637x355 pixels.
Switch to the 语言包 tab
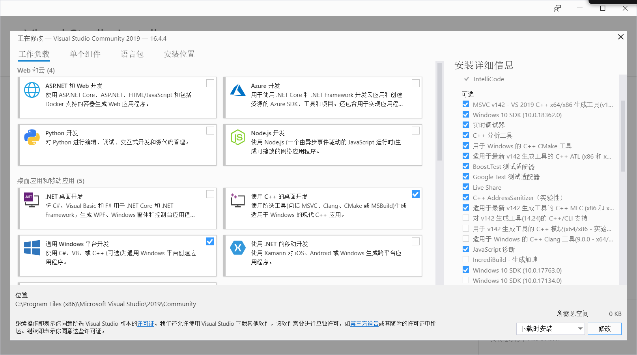pos(132,54)
